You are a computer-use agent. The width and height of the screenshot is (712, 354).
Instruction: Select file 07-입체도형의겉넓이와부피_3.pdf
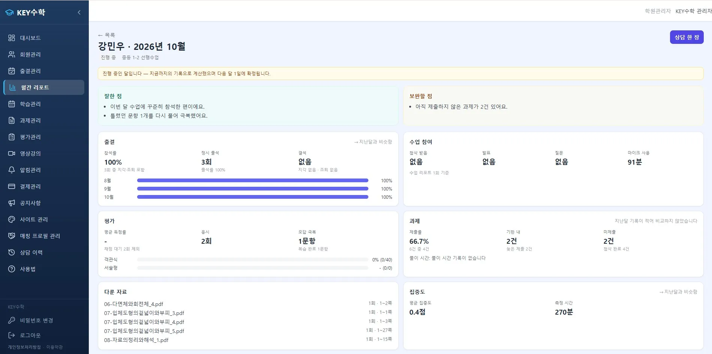pyautogui.click(x=144, y=313)
